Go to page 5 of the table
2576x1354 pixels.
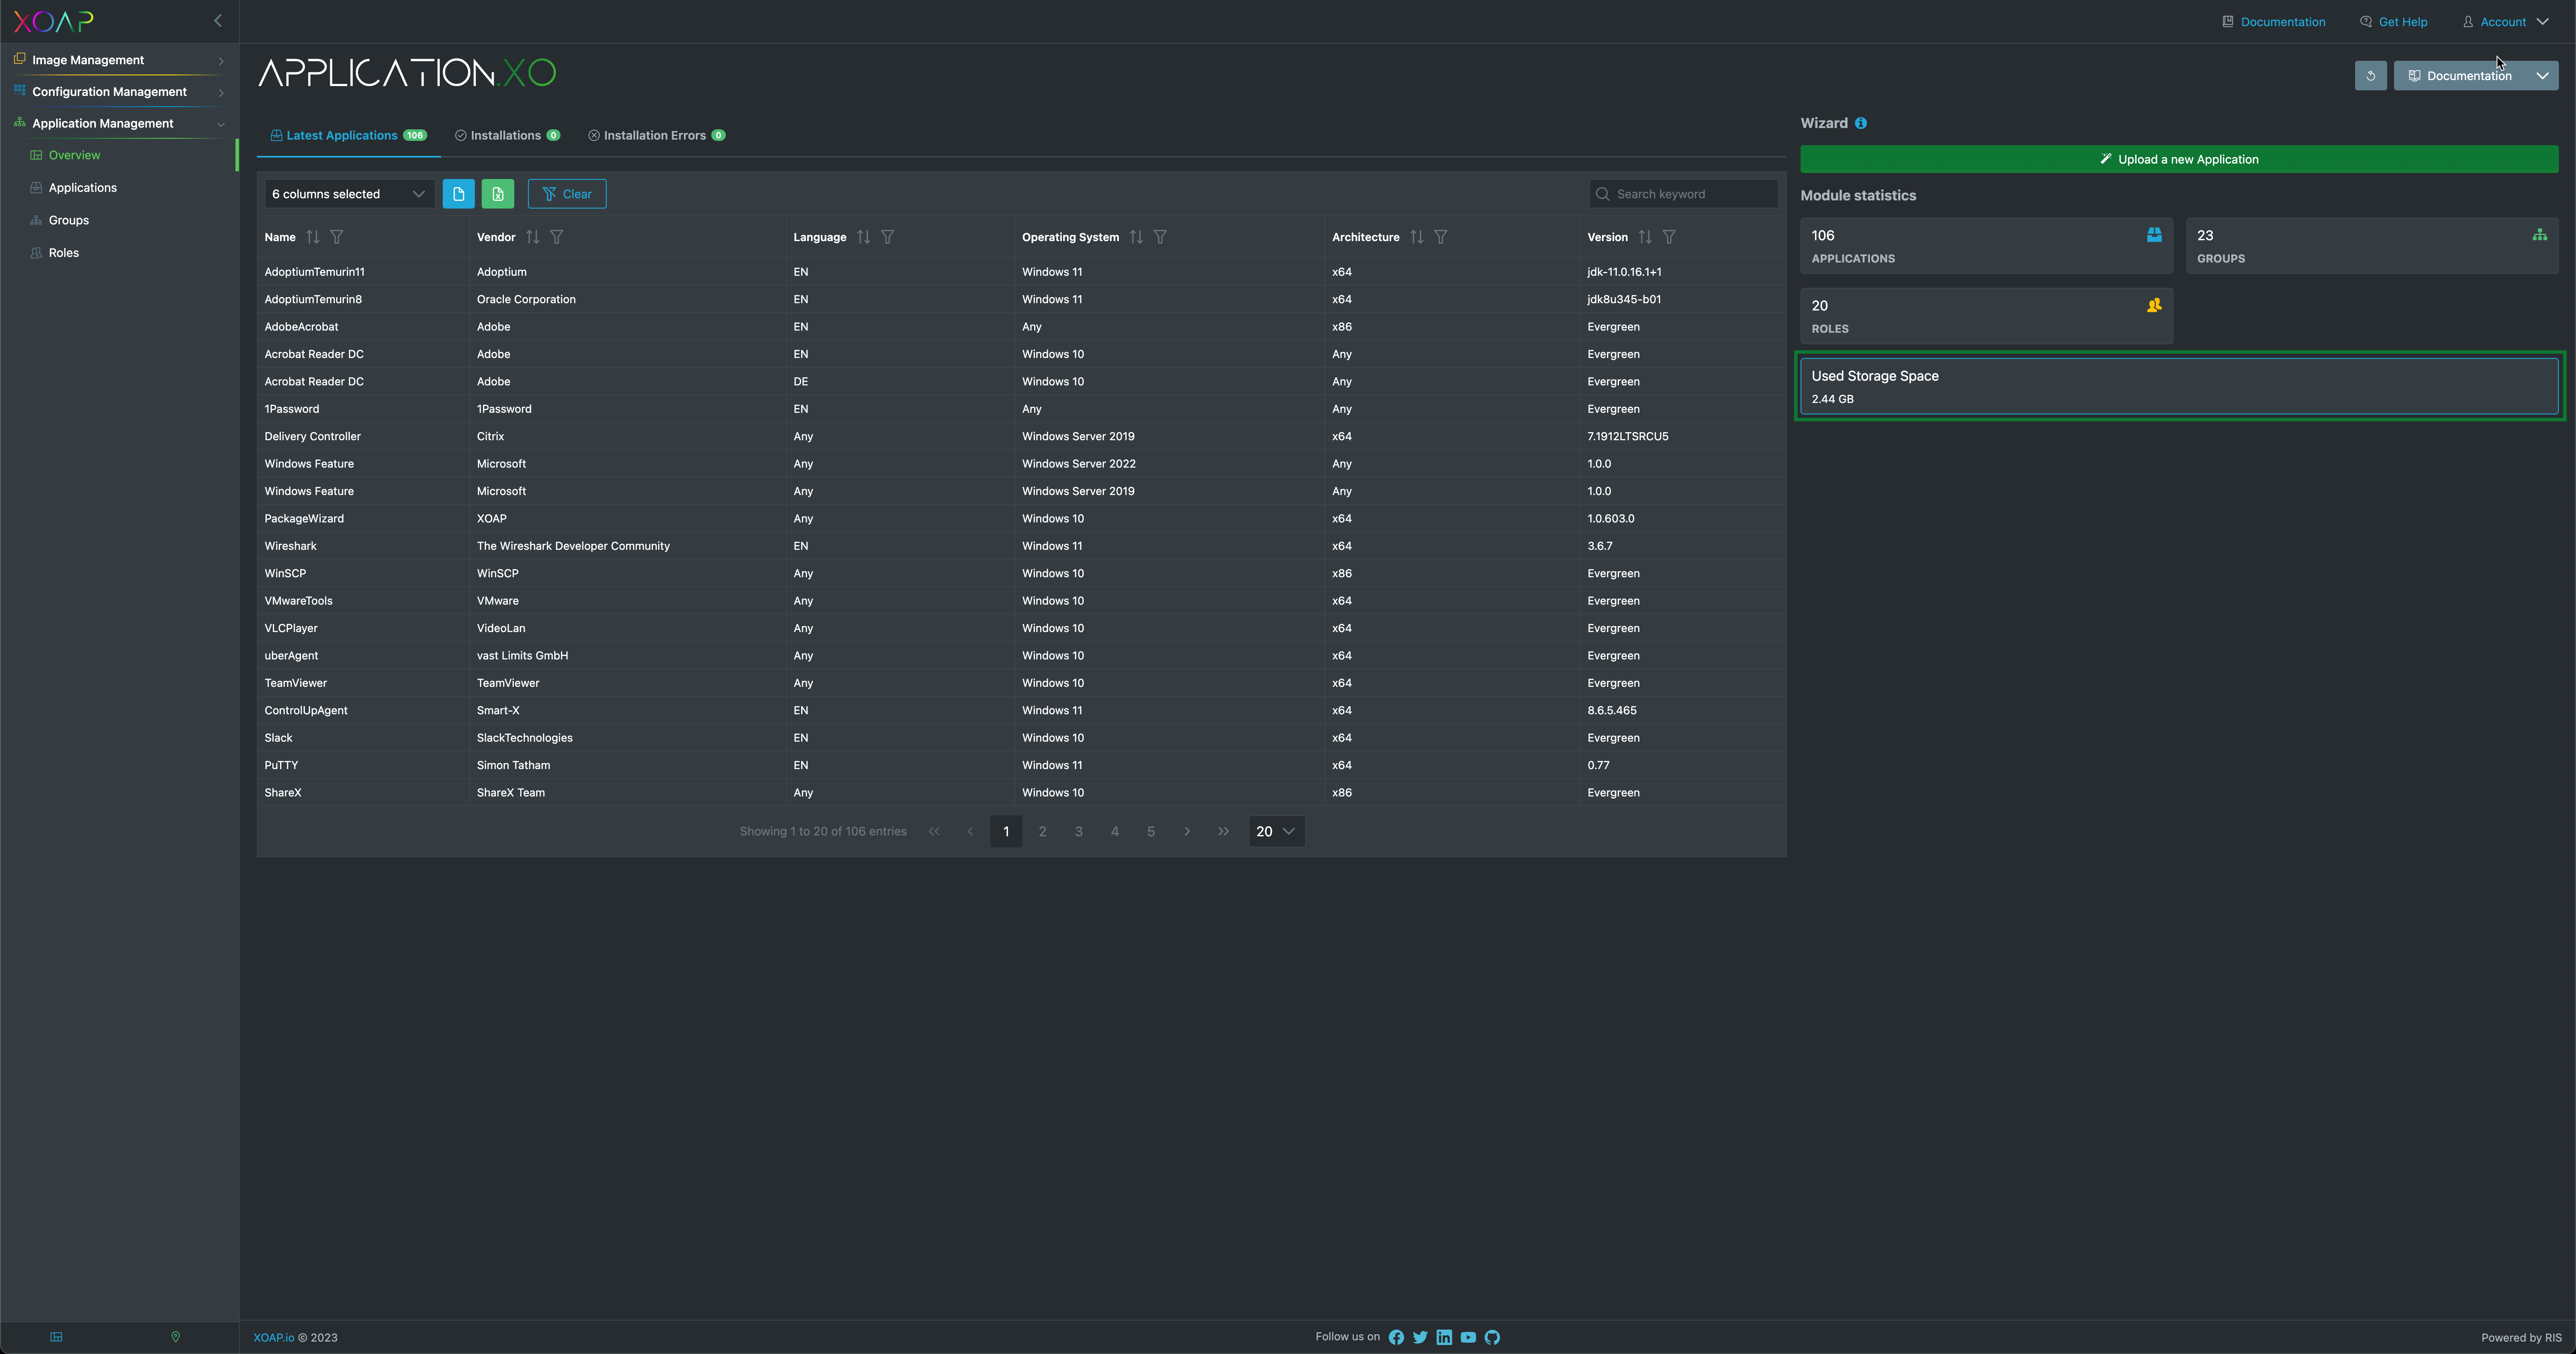(x=1151, y=831)
